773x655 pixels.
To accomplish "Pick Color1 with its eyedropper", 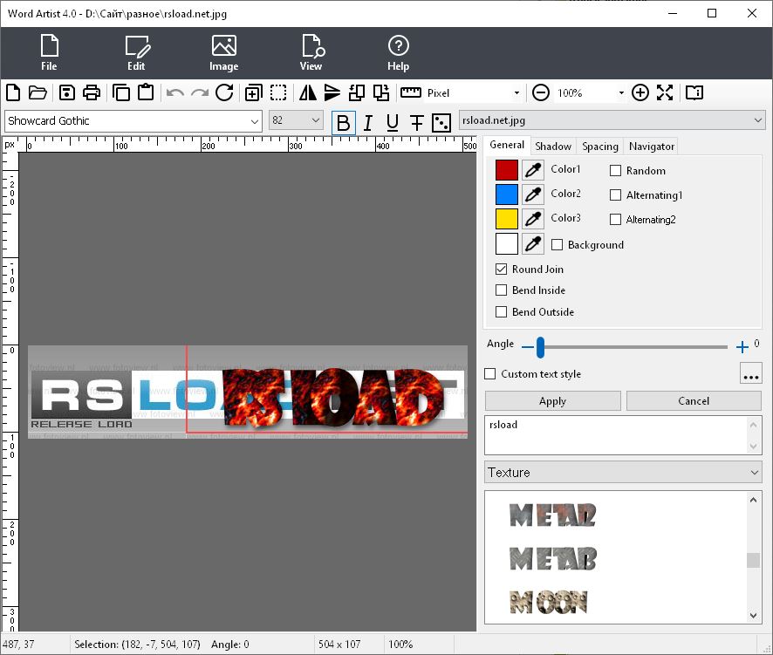I will pyautogui.click(x=533, y=170).
